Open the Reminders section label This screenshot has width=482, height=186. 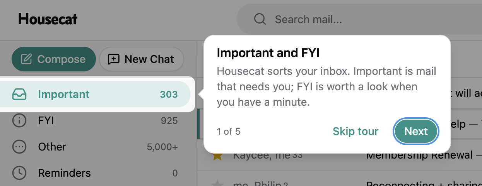[x=65, y=173]
